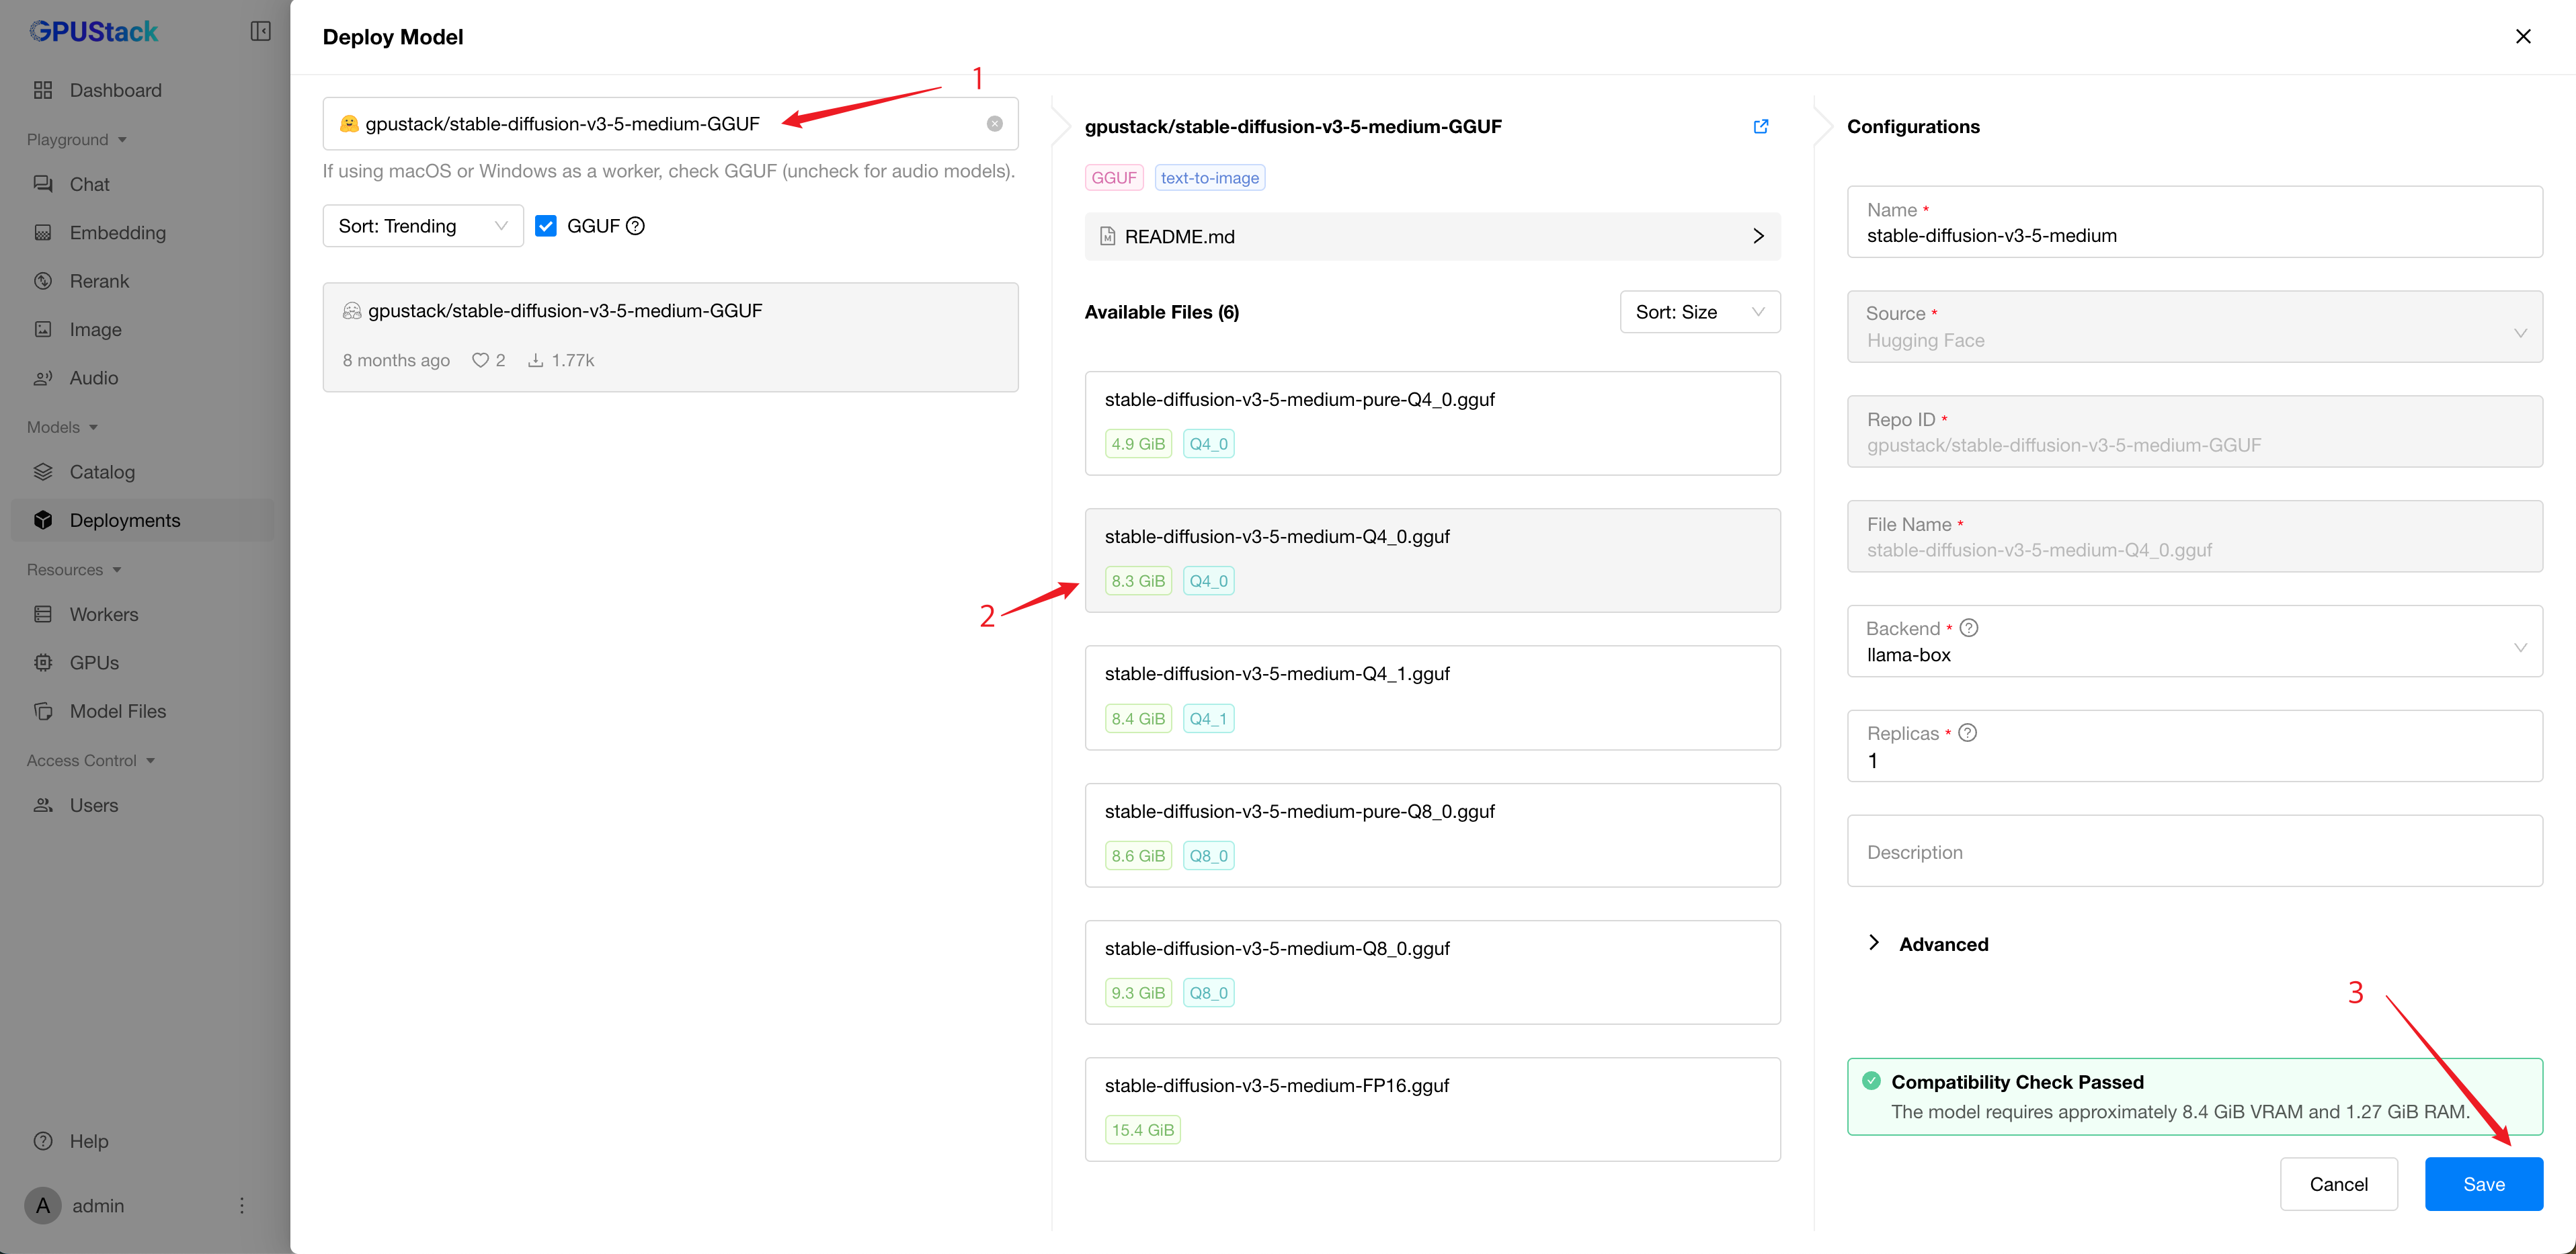Click the GGUF tag

(x=1114, y=178)
